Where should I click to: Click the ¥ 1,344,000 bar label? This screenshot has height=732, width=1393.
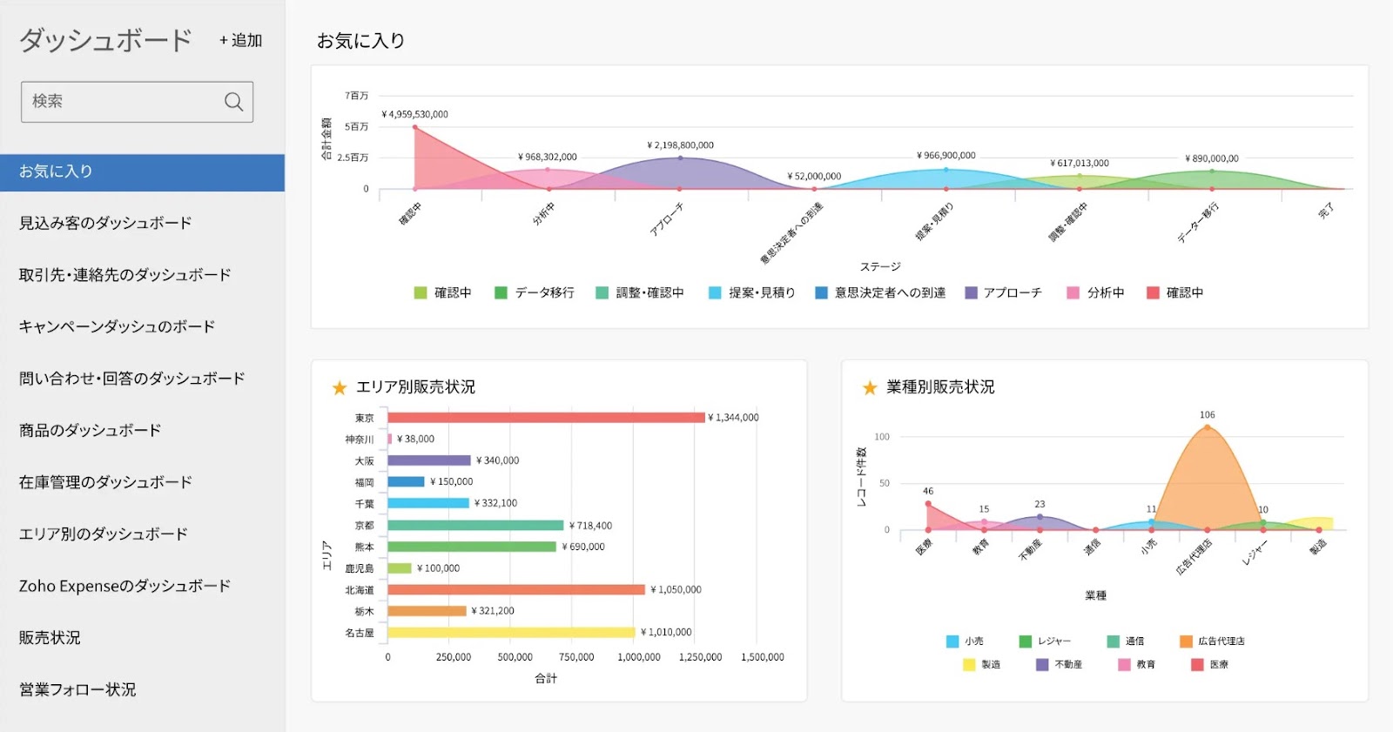tap(734, 418)
